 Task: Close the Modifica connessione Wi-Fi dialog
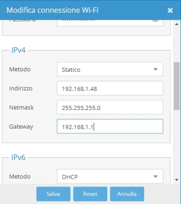point(170,10)
